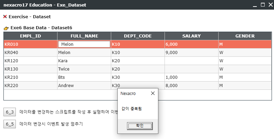Screen dimensions: 274x139
Task: Select the KR210 cell
Action: [30, 77]
